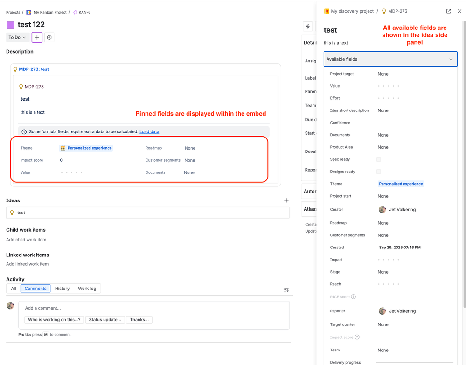This screenshot has height=365, width=466.
Task: Click Creator avatar of Jet Volkering
Action: coord(382,209)
